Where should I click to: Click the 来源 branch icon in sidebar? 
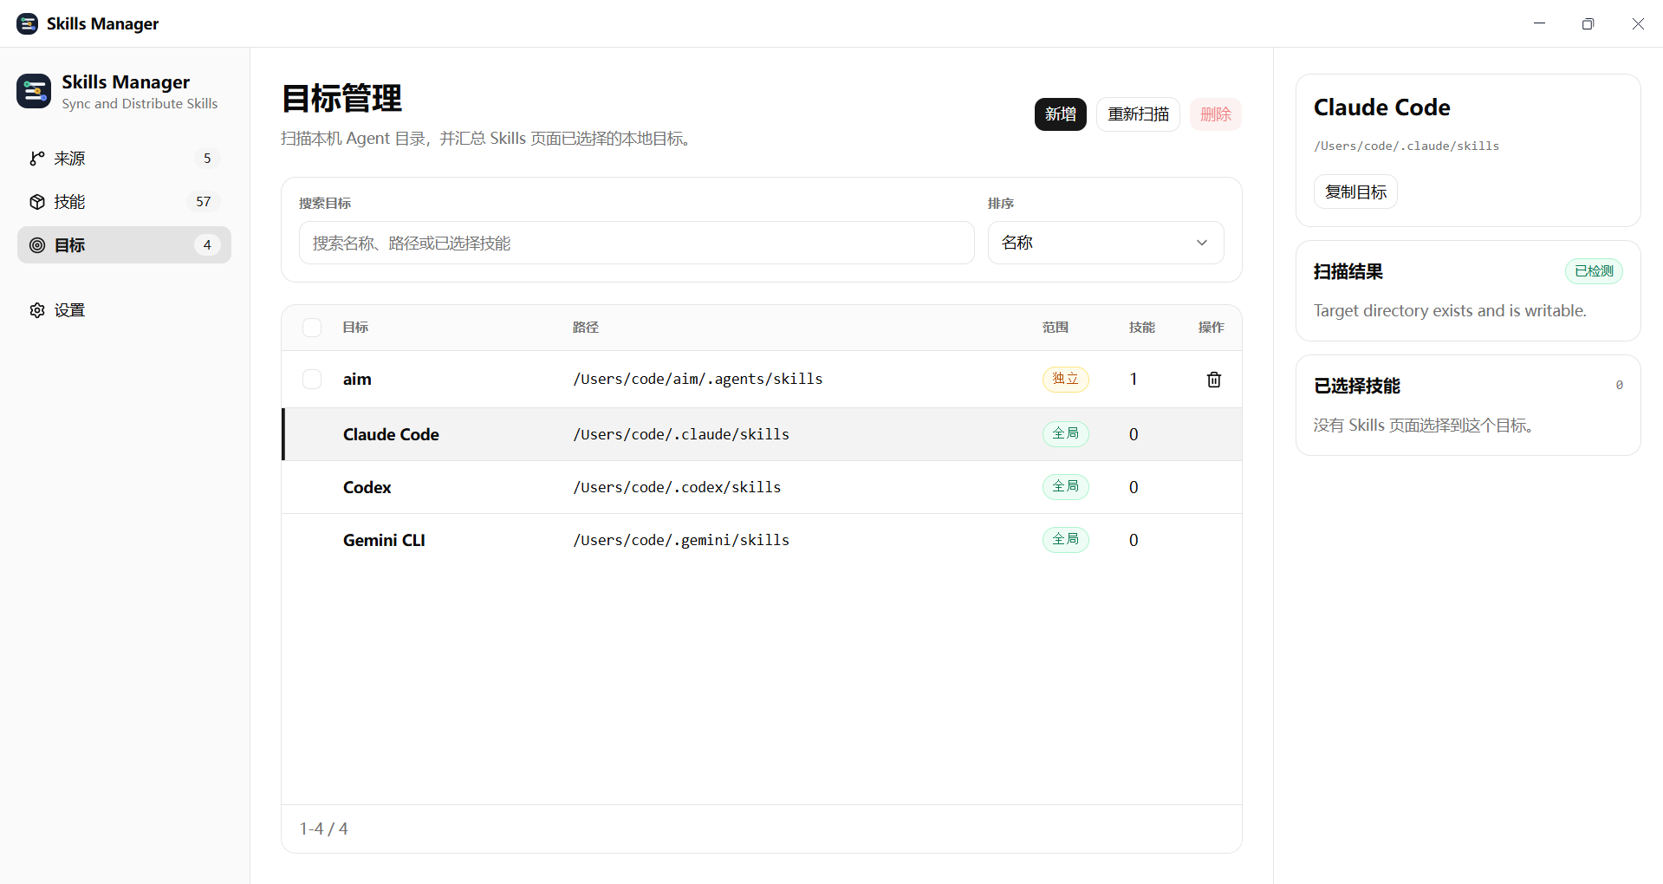pyautogui.click(x=37, y=159)
